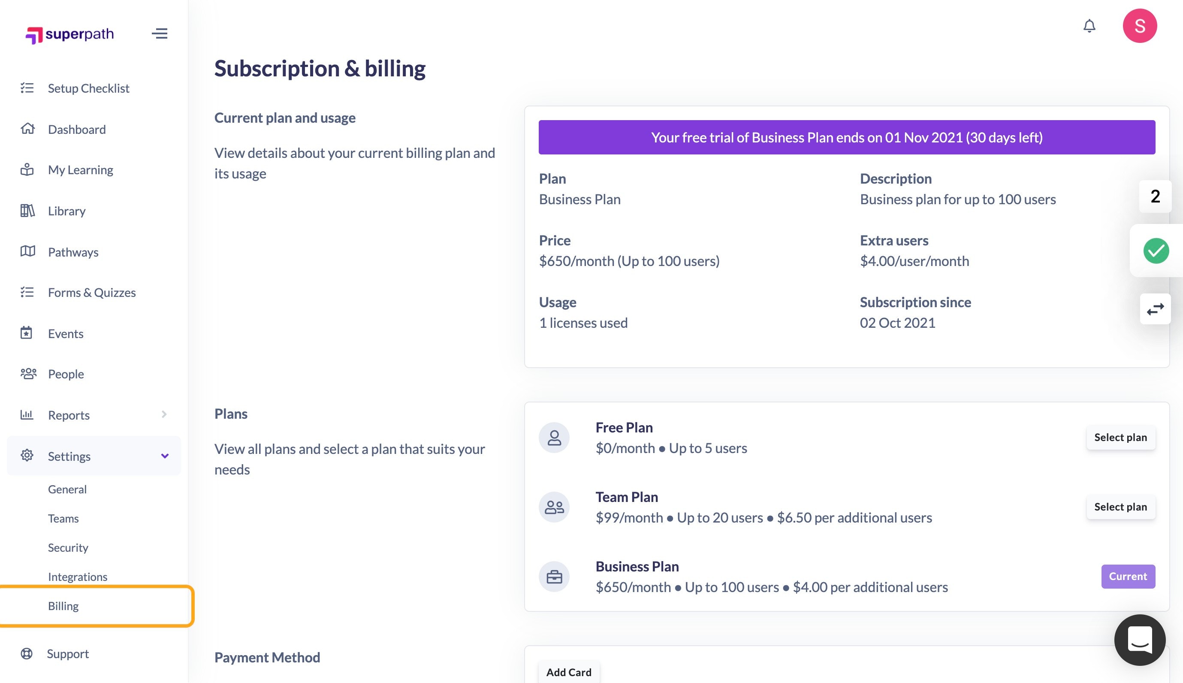Click the Events sidebar icon
Image resolution: width=1183 pixels, height=683 pixels.
(27, 332)
